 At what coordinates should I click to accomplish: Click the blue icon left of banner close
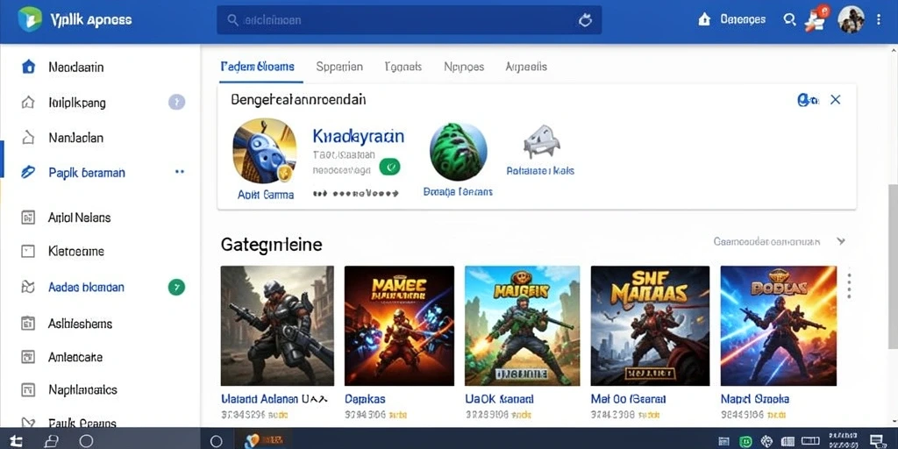(x=808, y=100)
